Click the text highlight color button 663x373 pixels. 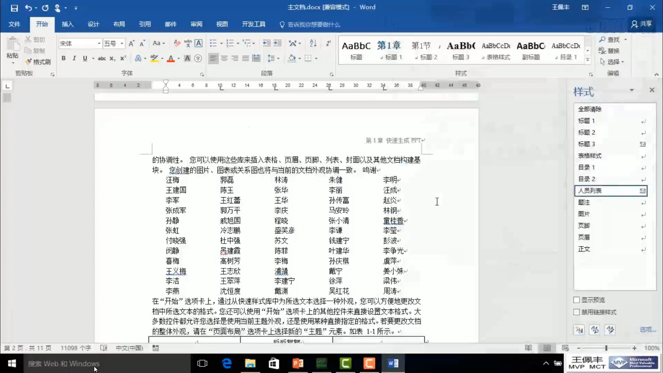coord(154,58)
